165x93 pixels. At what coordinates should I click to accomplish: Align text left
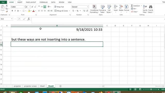pyautogui.click(x=39, y=11)
